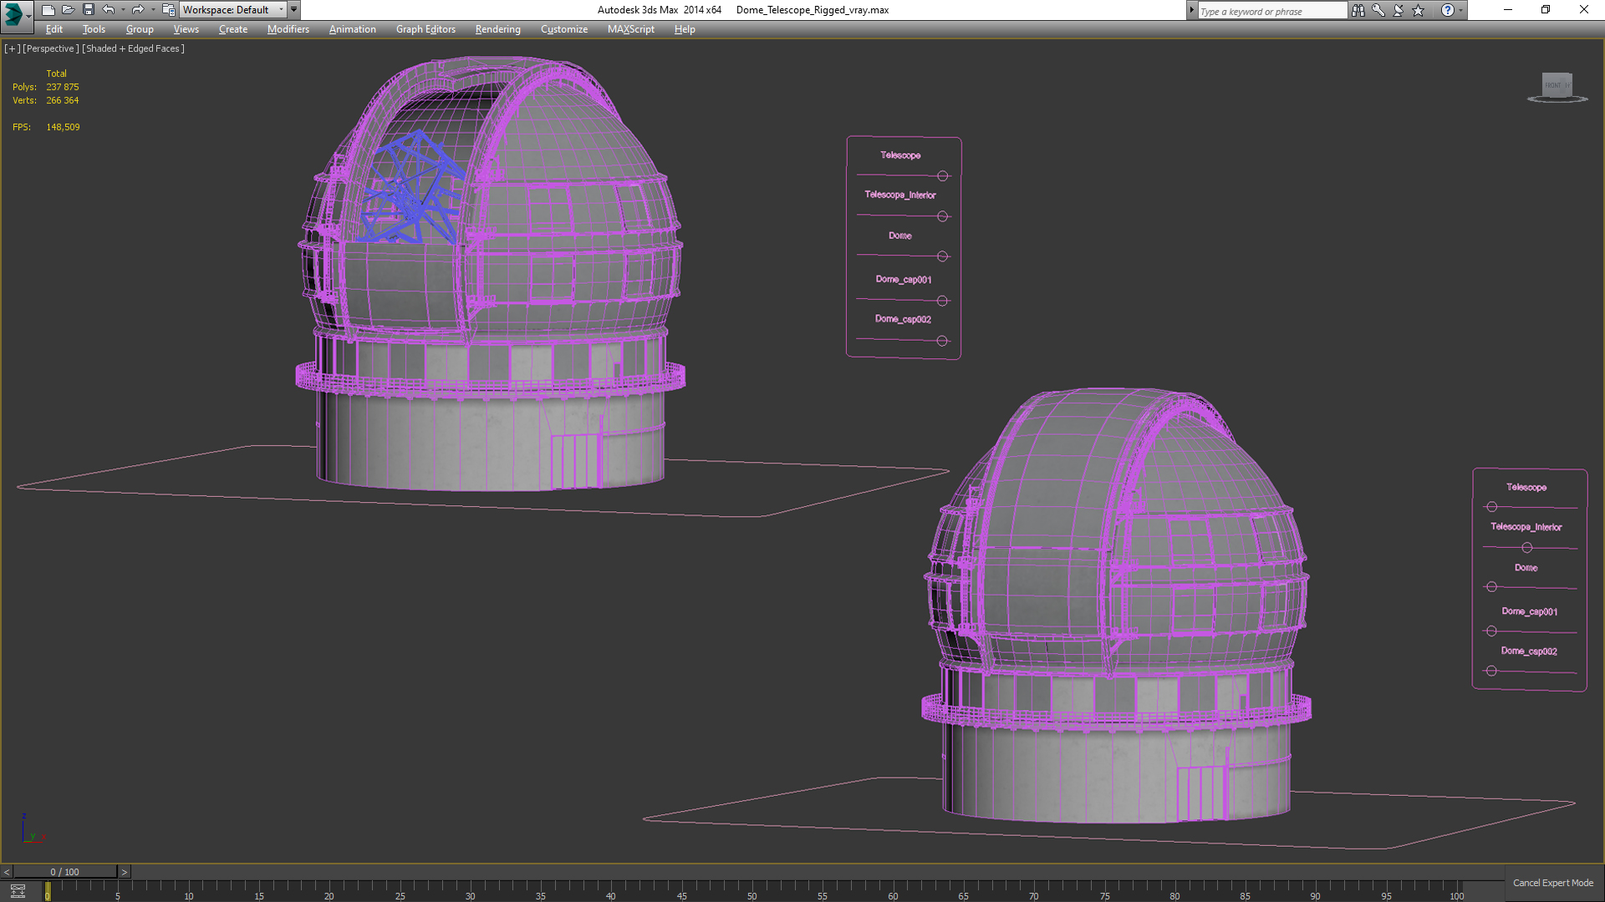1605x902 pixels.
Task: Click the Polys count 237 875 text
Action: (63, 87)
